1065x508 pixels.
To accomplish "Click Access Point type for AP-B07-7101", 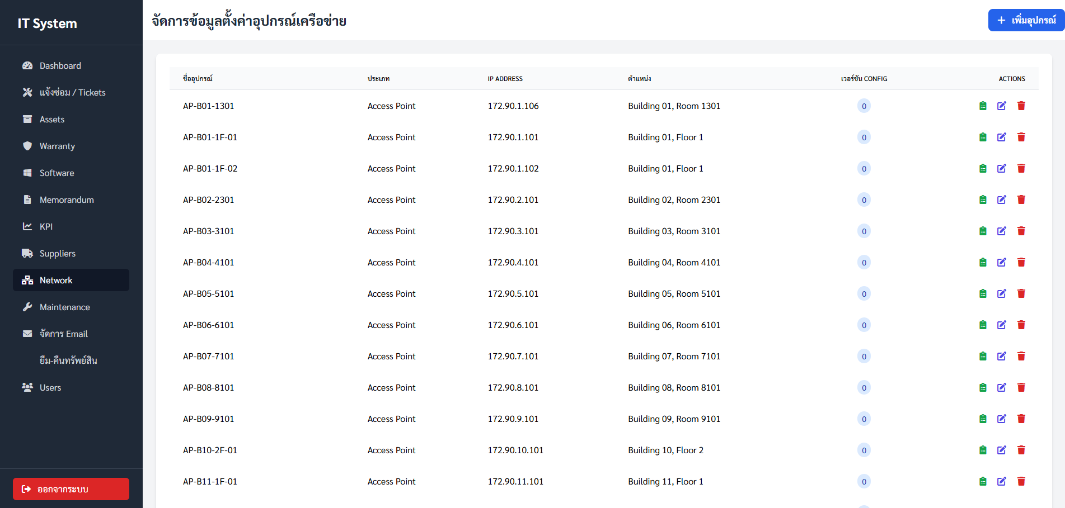I will click(x=392, y=356).
